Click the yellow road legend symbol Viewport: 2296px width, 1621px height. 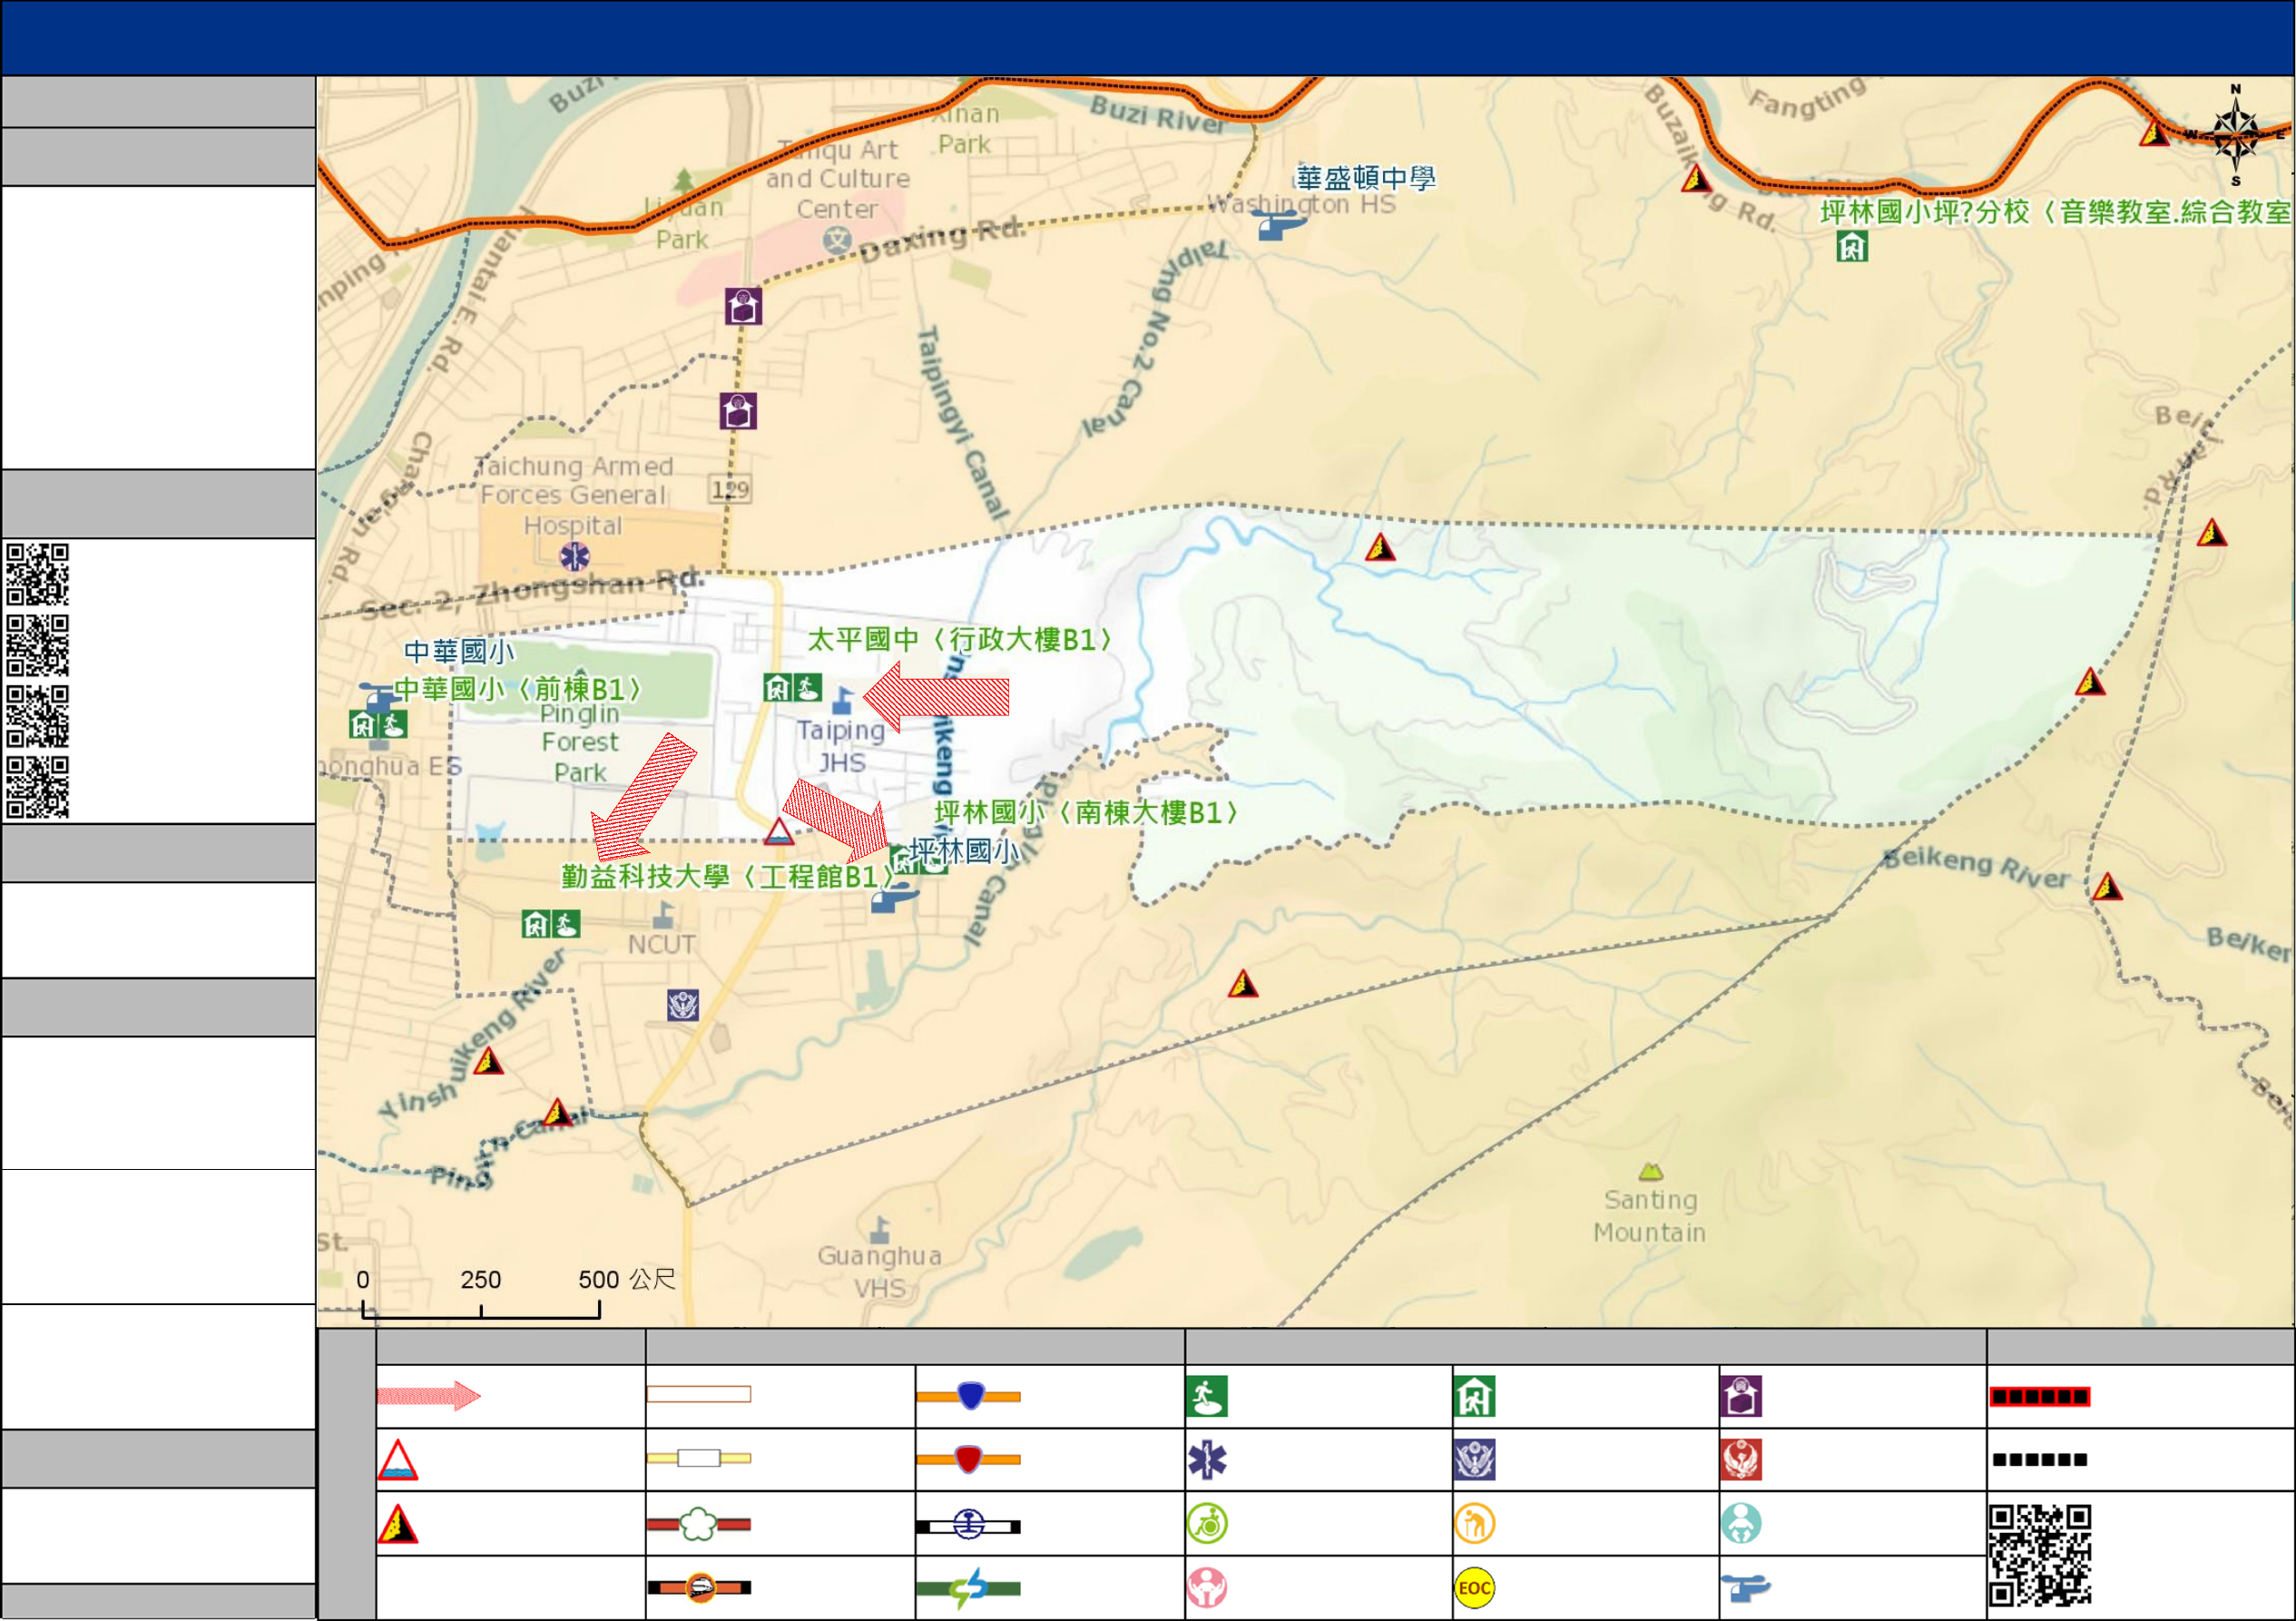(x=699, y=1458)
